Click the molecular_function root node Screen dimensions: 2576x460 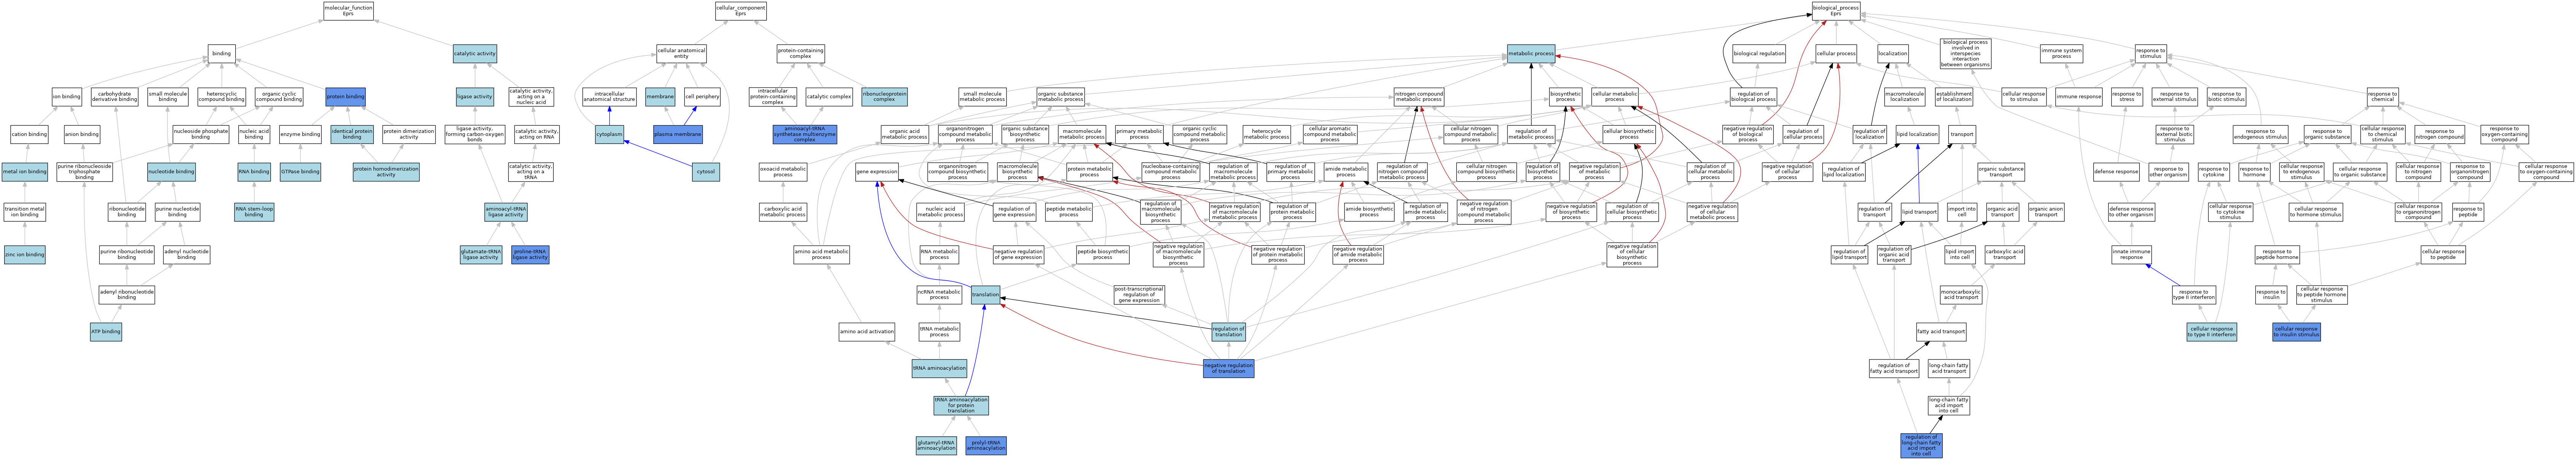tap(348, 11)
